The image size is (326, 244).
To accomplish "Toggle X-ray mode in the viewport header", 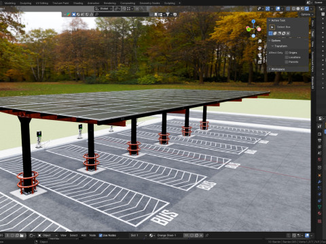I will pyautogui.click(x=288, y=9).
